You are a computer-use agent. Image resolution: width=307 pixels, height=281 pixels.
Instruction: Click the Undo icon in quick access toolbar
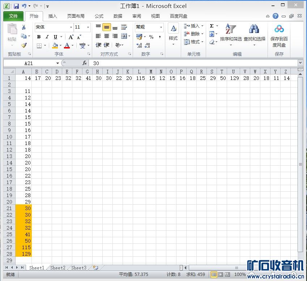(24, 6)
